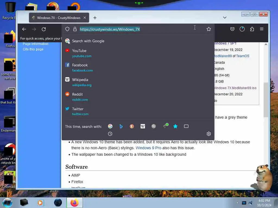Follow the TeamOS link
The height and width of the screenshot is (208, 278).
(242, 56)
